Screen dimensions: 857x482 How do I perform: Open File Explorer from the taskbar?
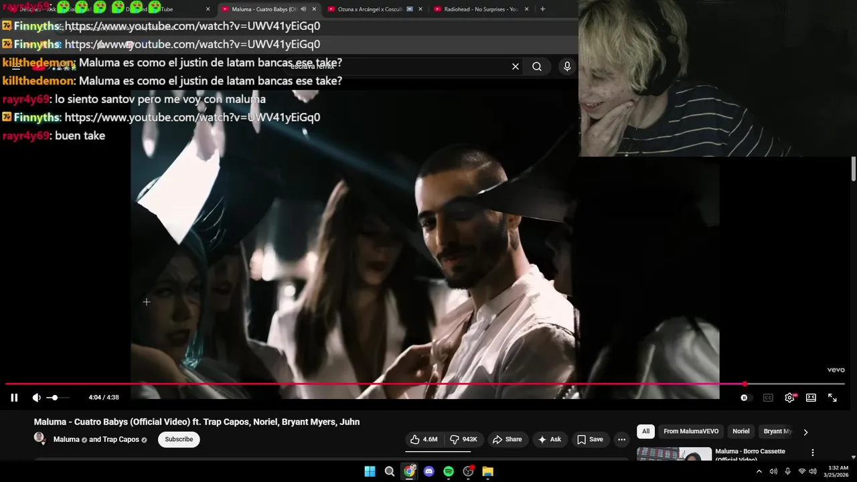[488, 471]
